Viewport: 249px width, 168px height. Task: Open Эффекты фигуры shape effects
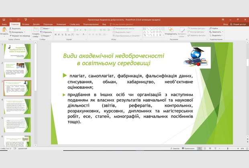pos(197,36)
